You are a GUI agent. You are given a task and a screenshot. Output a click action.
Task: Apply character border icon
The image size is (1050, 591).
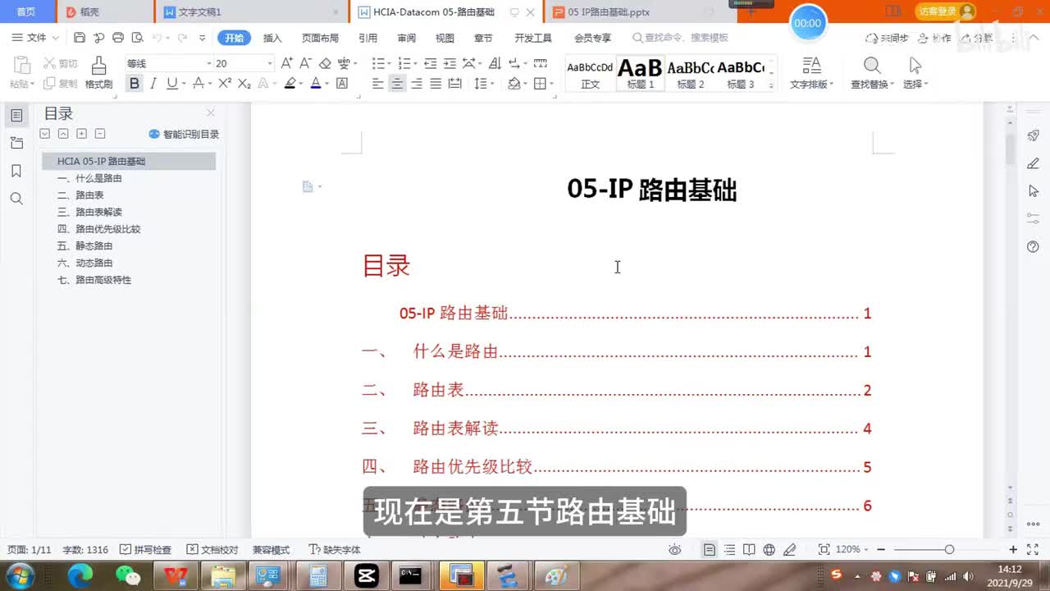pos(342,83)
